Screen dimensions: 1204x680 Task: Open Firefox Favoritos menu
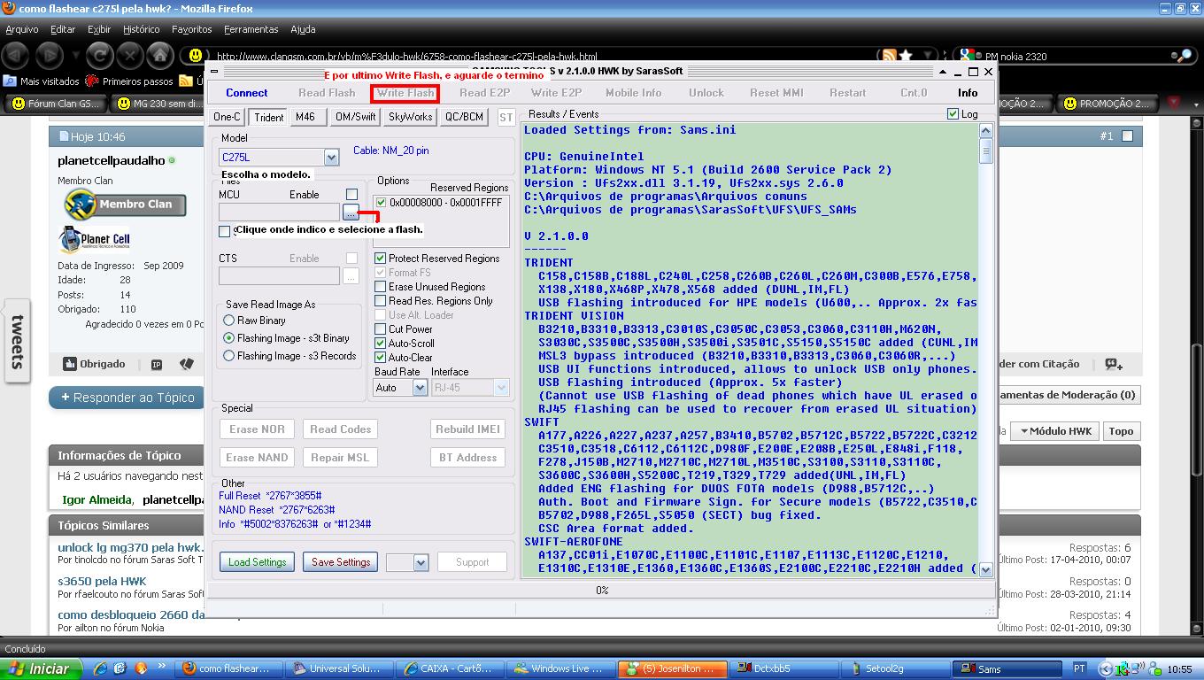[x=192, y=29]
